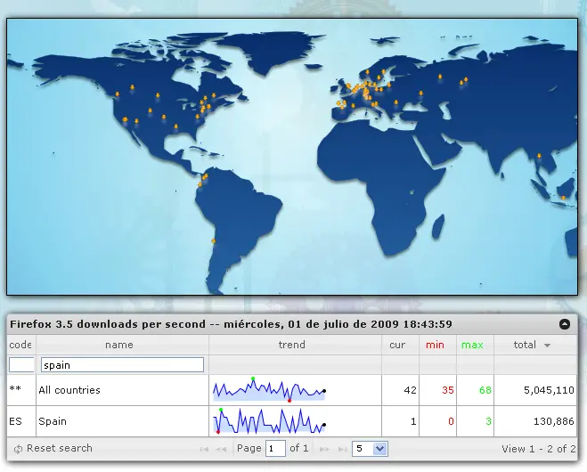Sort by the code column header

(x=21, y=345)
